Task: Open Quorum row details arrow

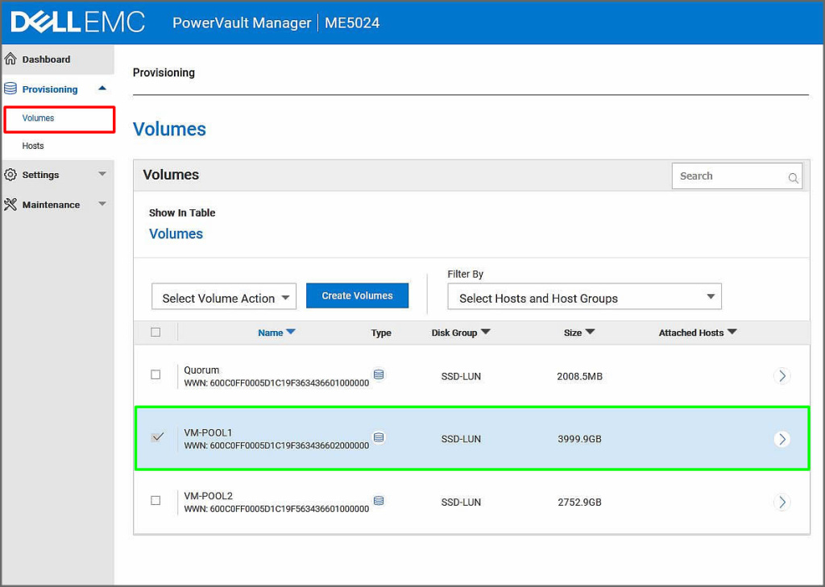Action: (x=781, y=375)
